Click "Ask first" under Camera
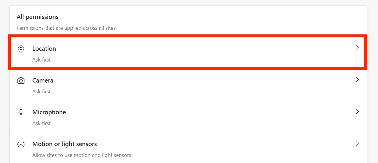This screenshot has width=378, height=163. (41, 92)
